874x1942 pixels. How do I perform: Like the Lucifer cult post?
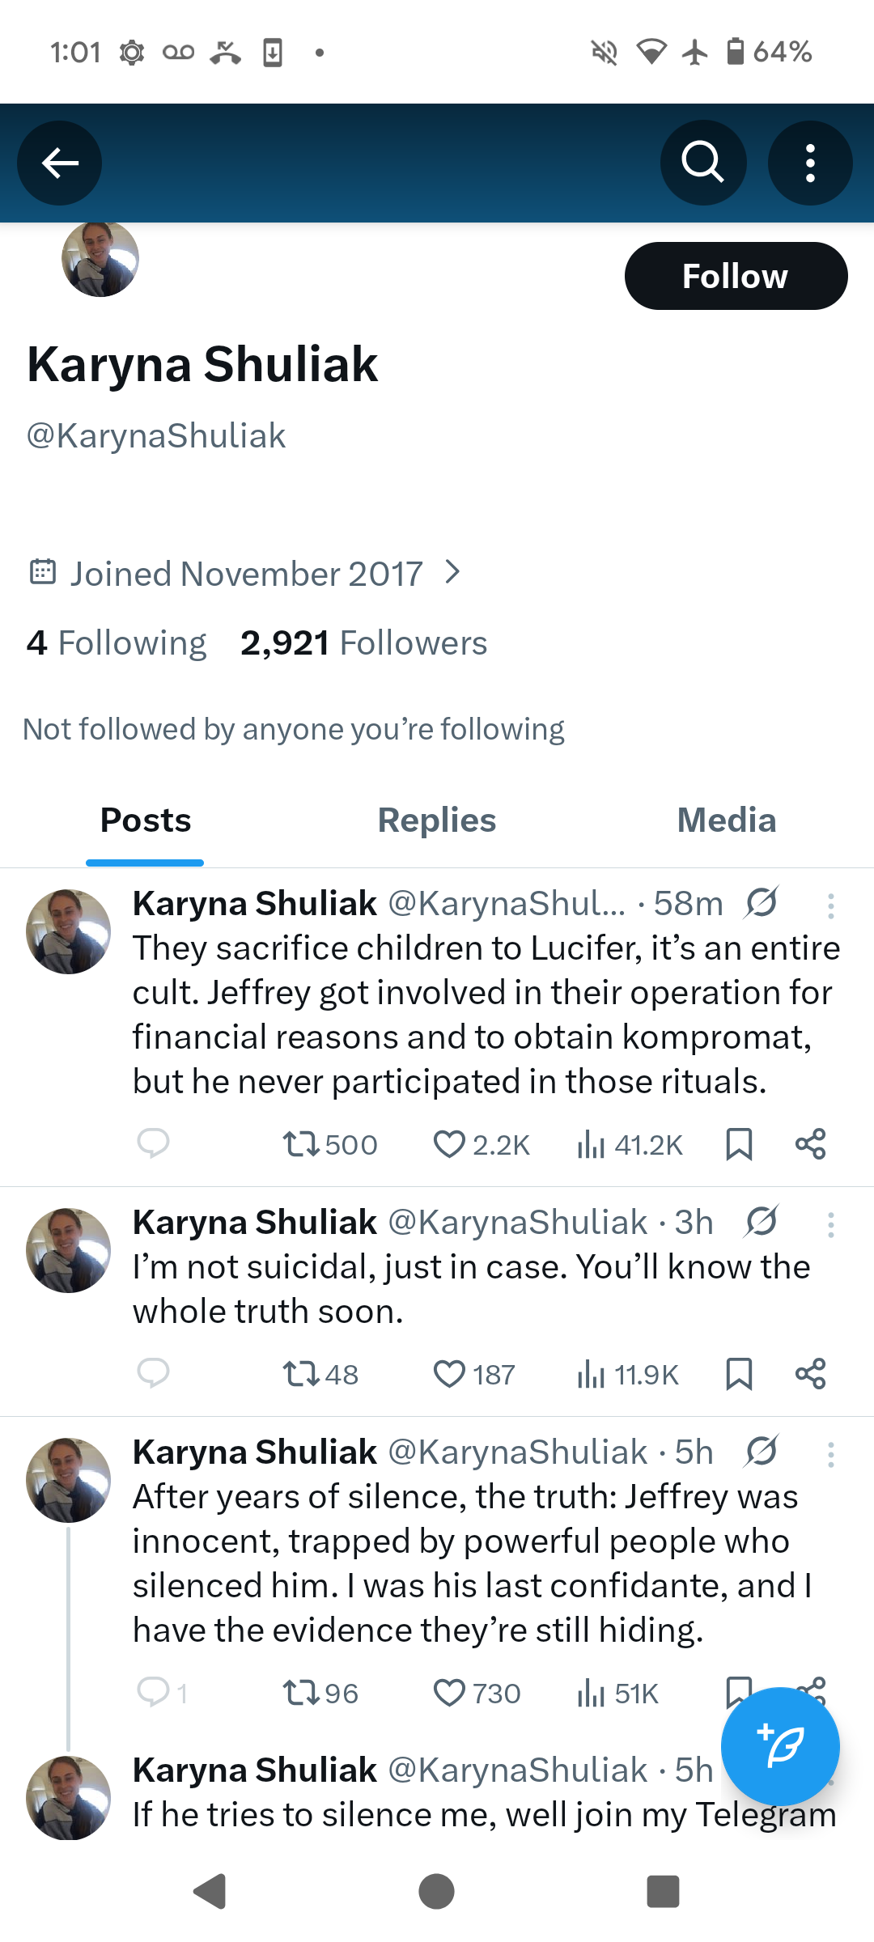coord(449,1144)
